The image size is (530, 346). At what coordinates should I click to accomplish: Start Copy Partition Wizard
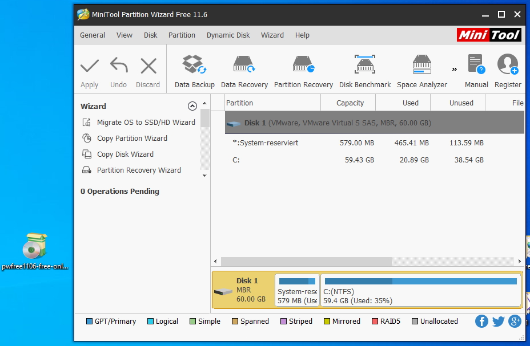pos(132,139)
